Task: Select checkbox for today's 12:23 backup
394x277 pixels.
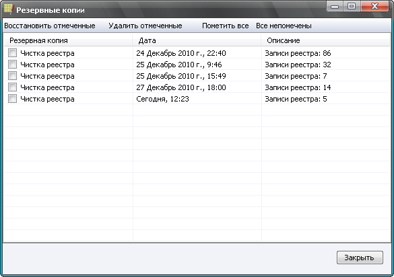Action: [12, 99]
